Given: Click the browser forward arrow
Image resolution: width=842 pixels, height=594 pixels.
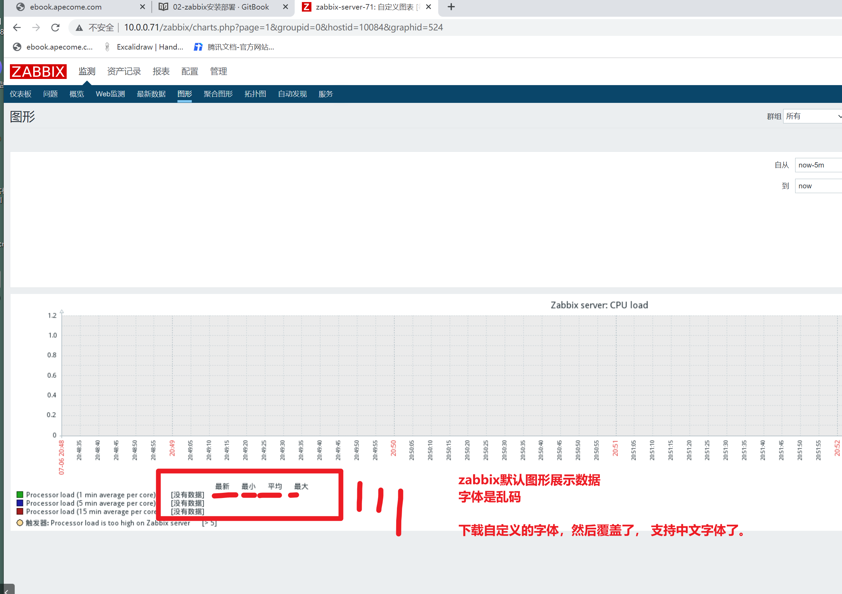Looking at the screenshot, I should 36,27.
